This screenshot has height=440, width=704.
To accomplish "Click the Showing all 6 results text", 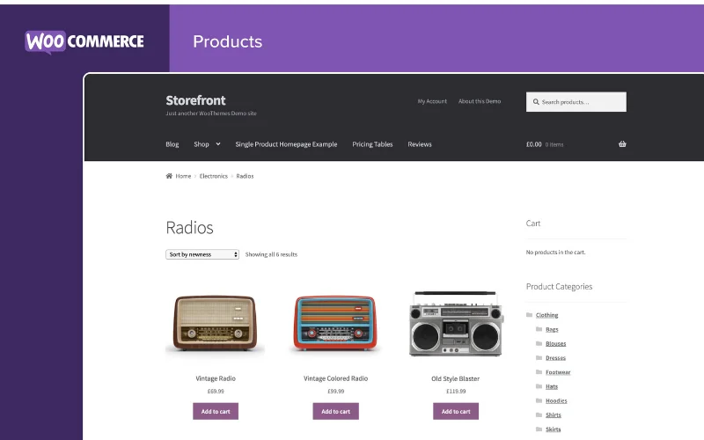I will pyautogui.click(x=271, y=254).
